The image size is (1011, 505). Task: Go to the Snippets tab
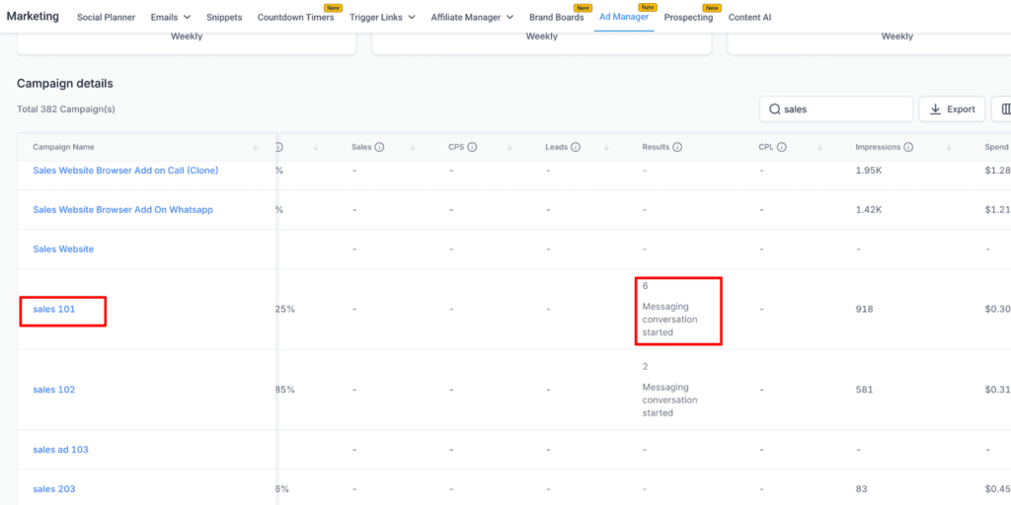(224, 18)
